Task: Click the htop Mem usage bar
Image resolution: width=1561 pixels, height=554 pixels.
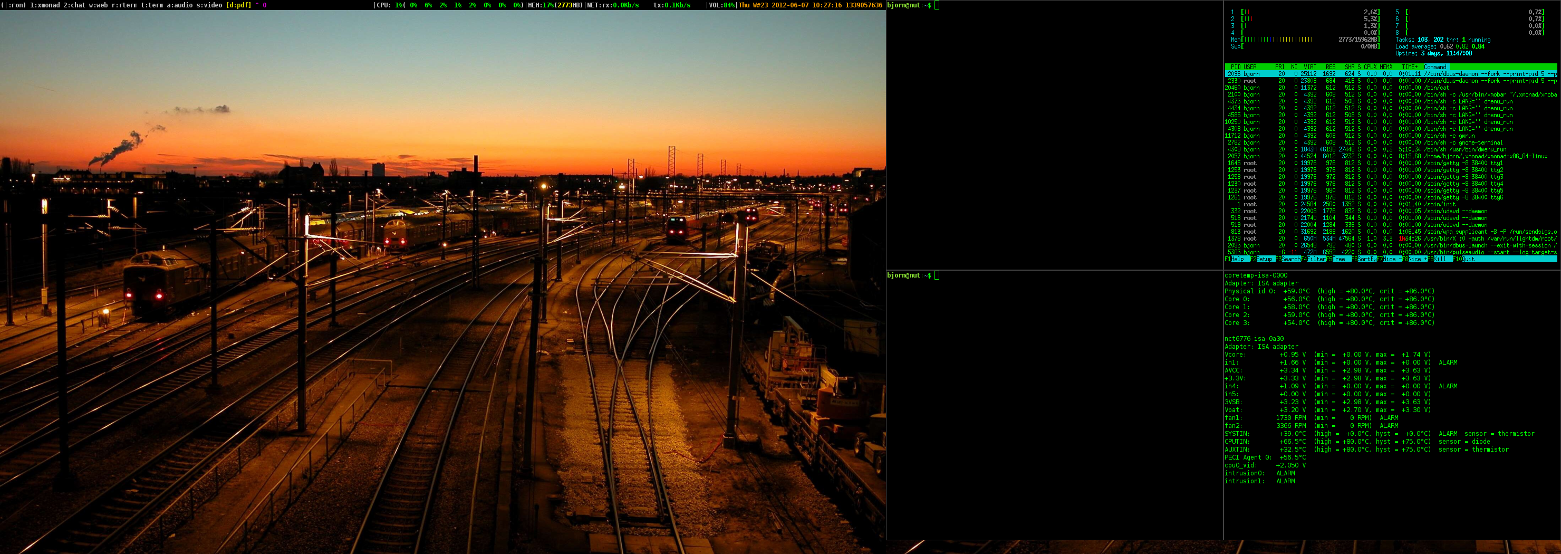Action: click(1305, 40)
